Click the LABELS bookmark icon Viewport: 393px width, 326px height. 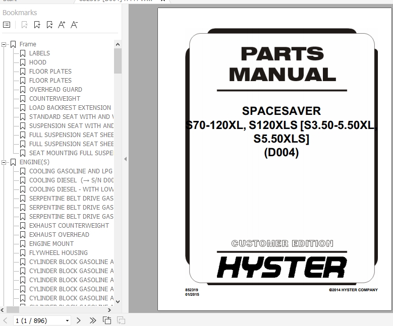coord(23,53)
